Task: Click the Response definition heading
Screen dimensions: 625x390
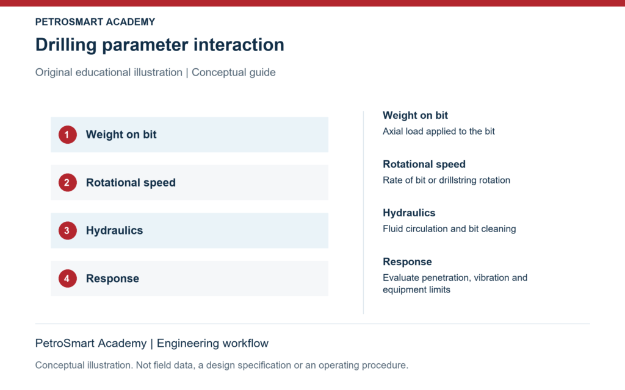Action: click(x=407, y=262)
